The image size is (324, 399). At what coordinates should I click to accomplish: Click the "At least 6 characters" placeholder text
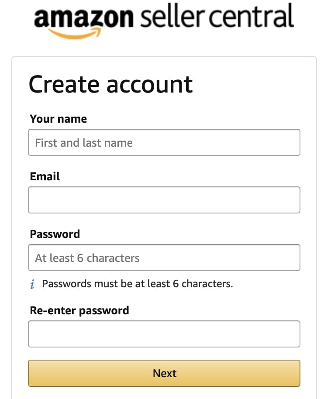tap(87, 258)
